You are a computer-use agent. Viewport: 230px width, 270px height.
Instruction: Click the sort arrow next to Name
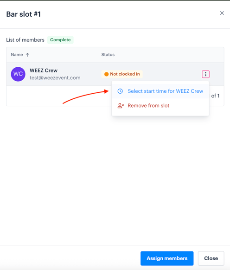click(27, 55)
